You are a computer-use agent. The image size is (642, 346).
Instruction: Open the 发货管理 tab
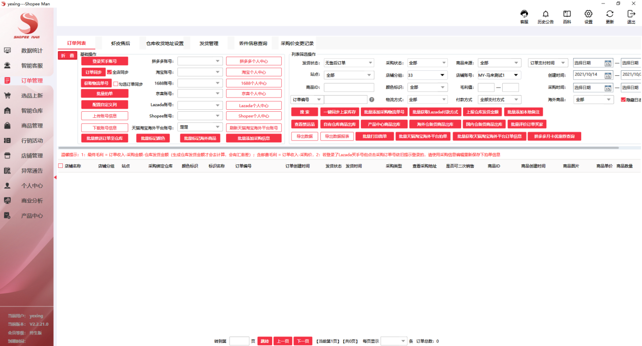209,43
